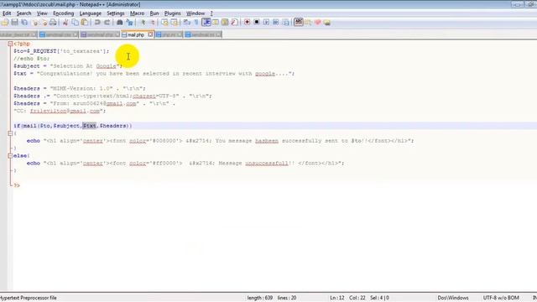This screenshot has height=302, width=537.
Task: Run the macro multiple times
Action: 276,23
